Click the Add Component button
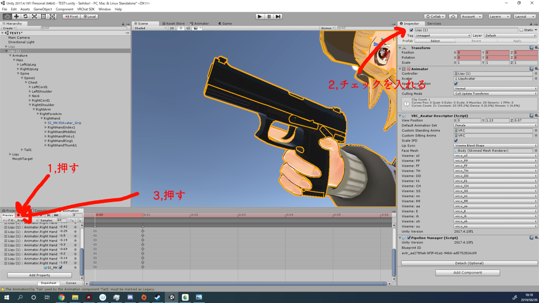 468,272
